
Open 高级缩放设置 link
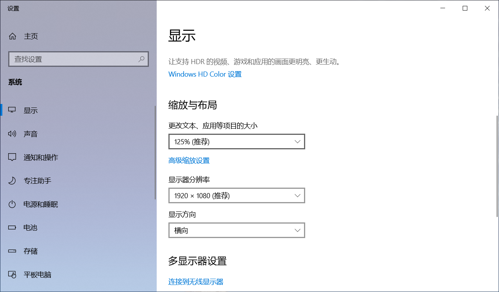click(189, 161)
